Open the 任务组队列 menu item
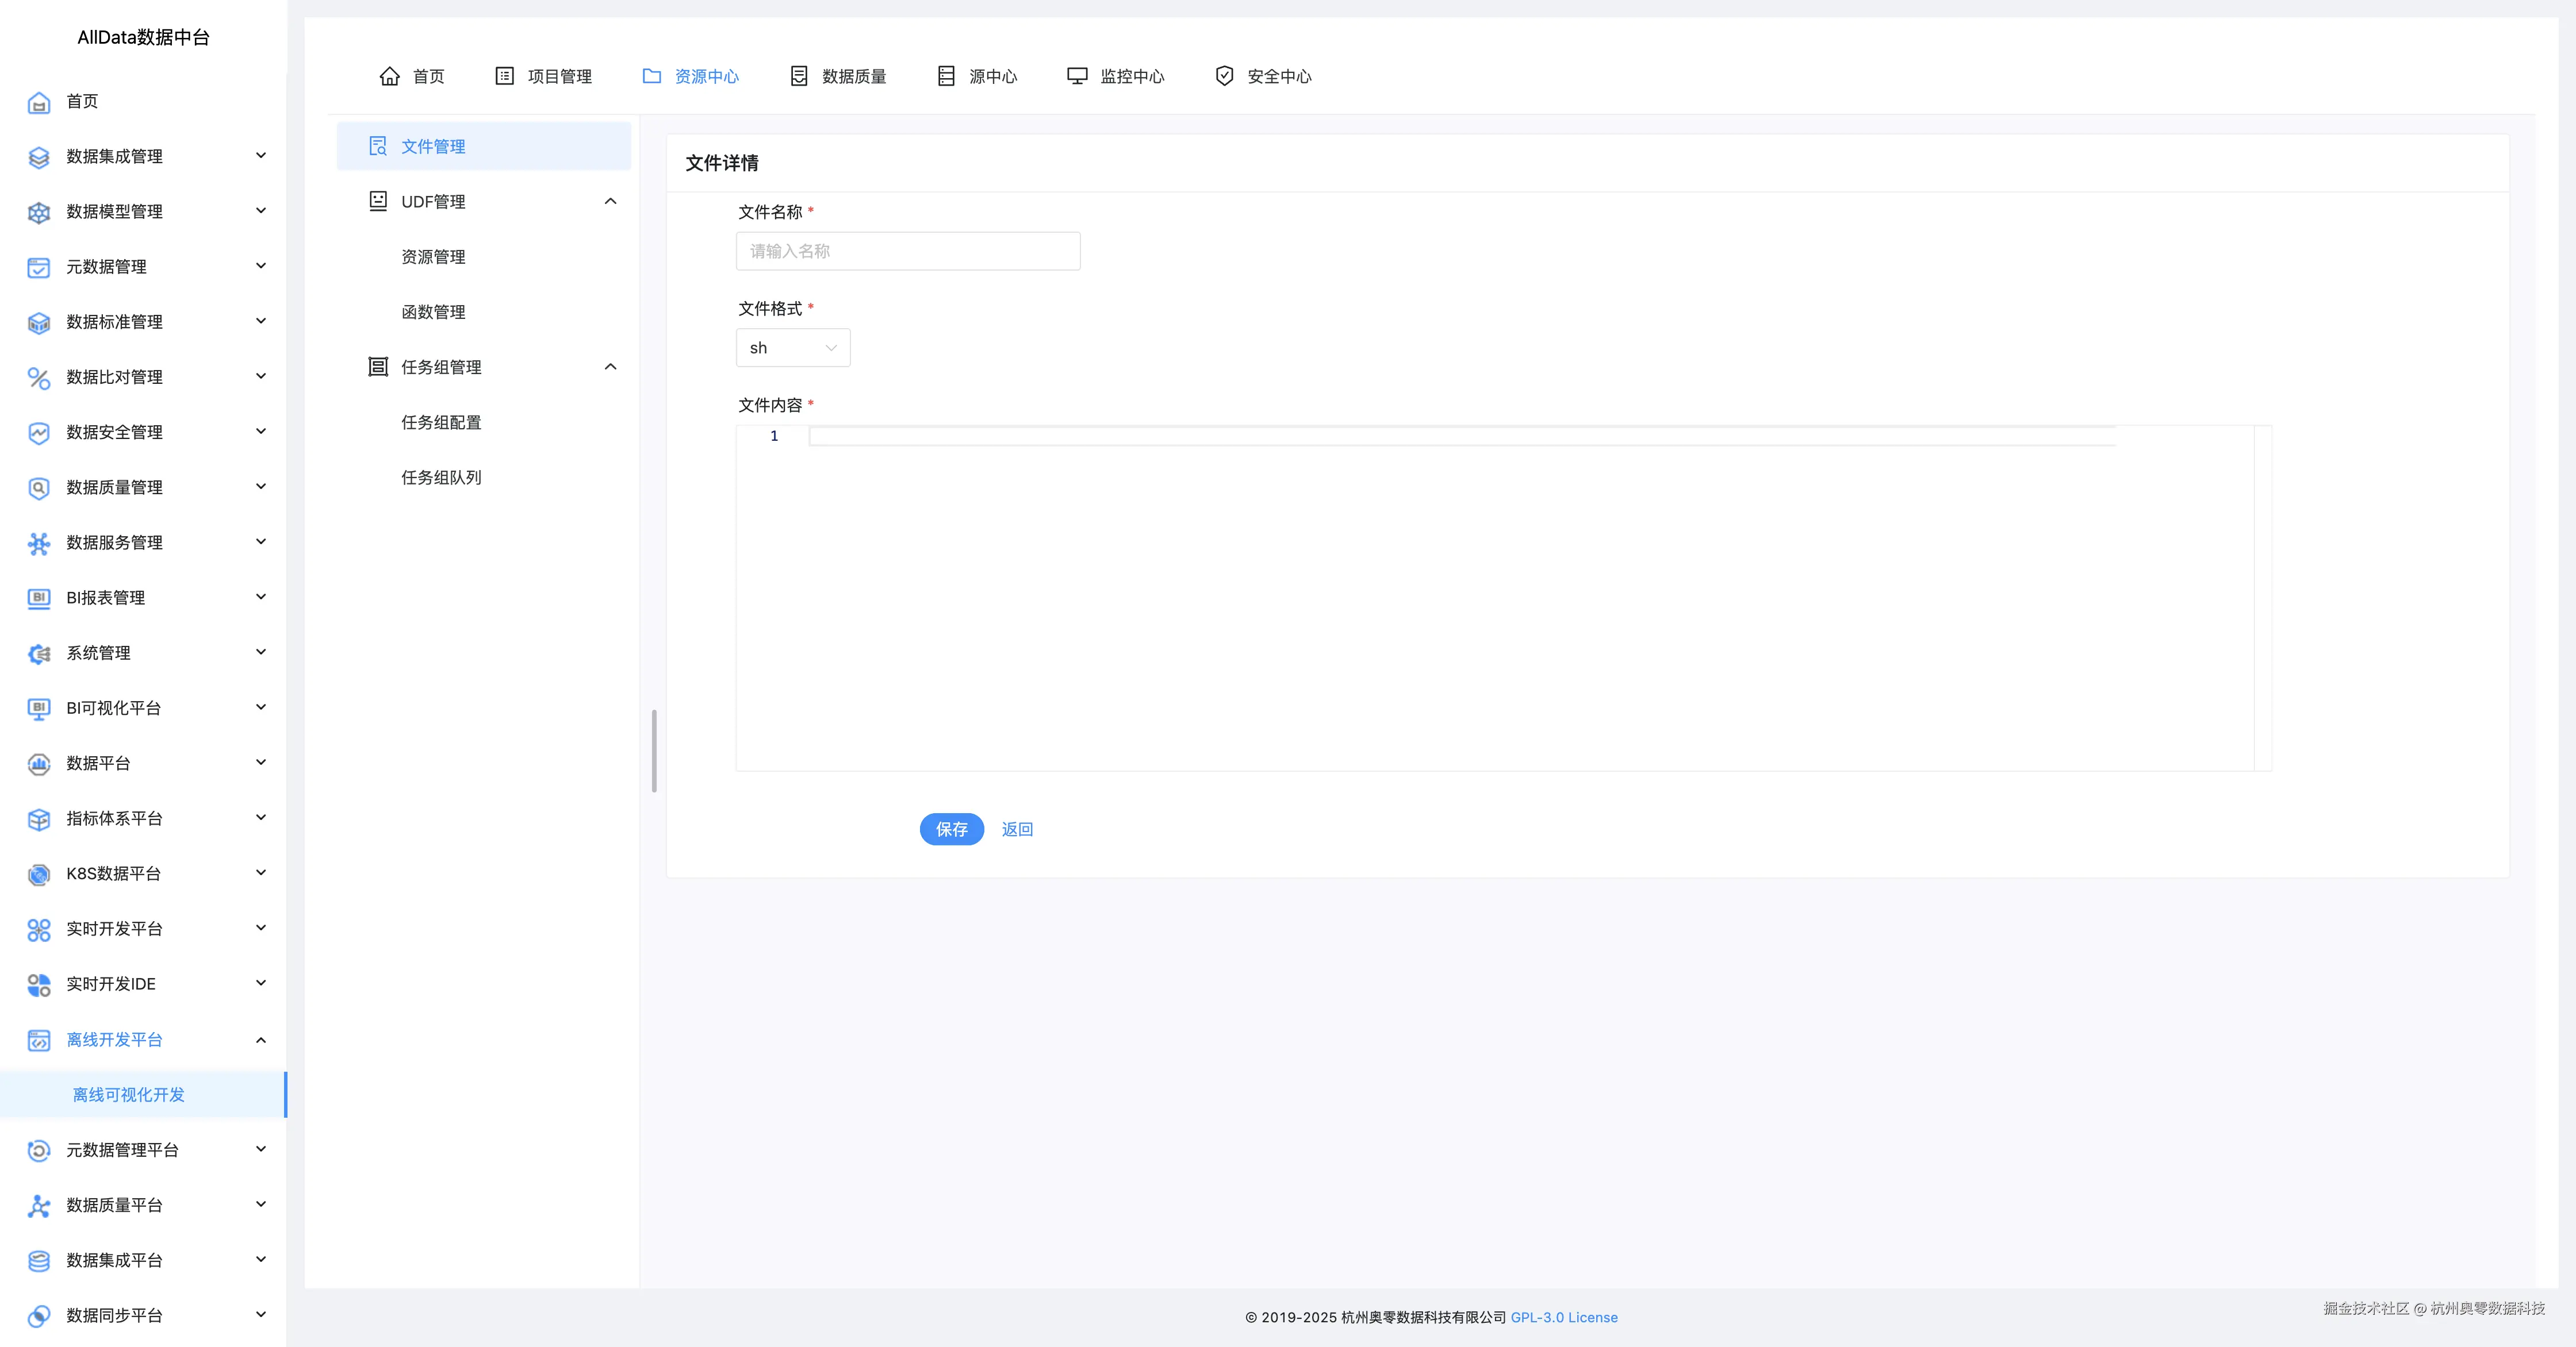The image size is (2576, 1347). point(441,478)
